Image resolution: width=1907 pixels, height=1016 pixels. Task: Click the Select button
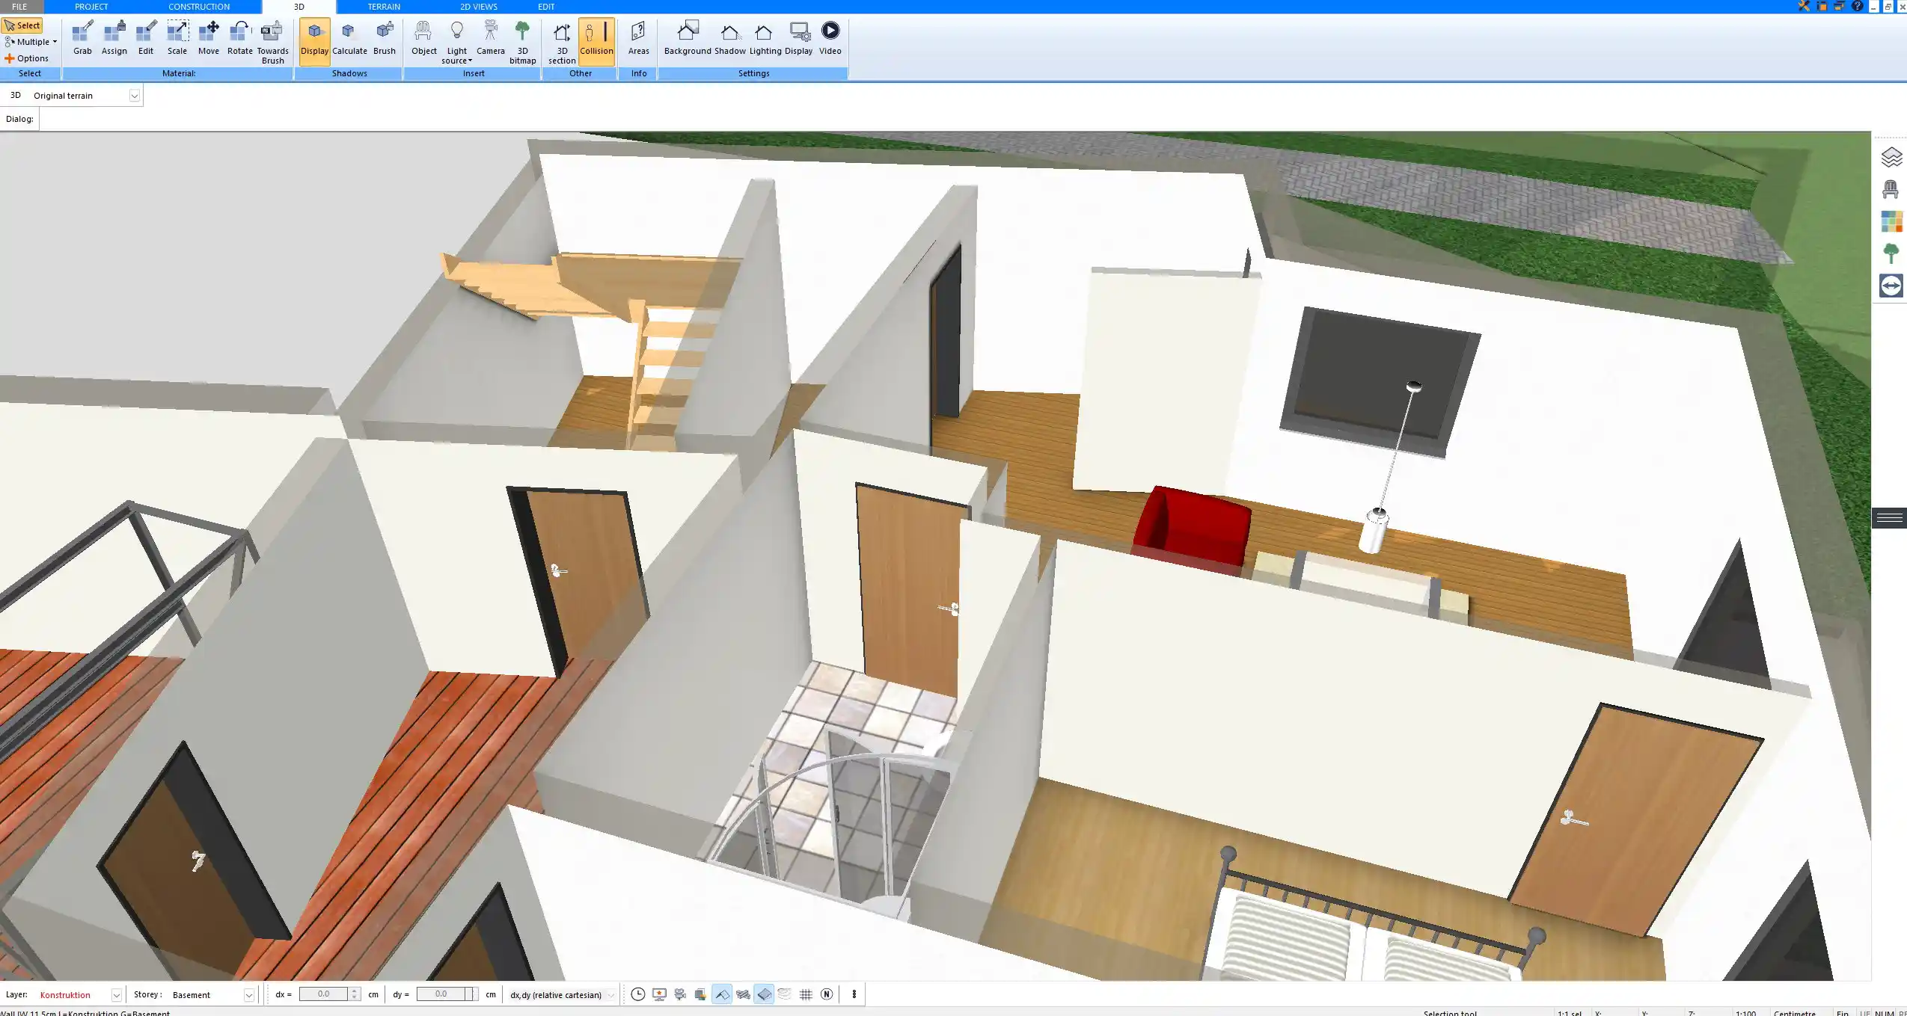click(22, 25)
